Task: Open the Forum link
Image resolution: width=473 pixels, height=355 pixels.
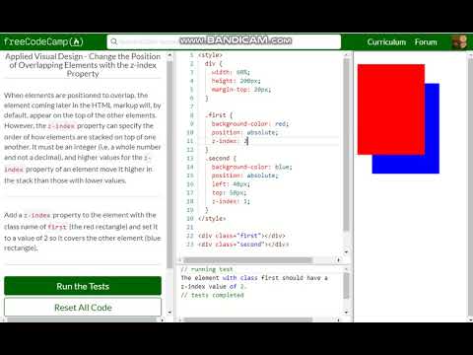Action: 426,42
